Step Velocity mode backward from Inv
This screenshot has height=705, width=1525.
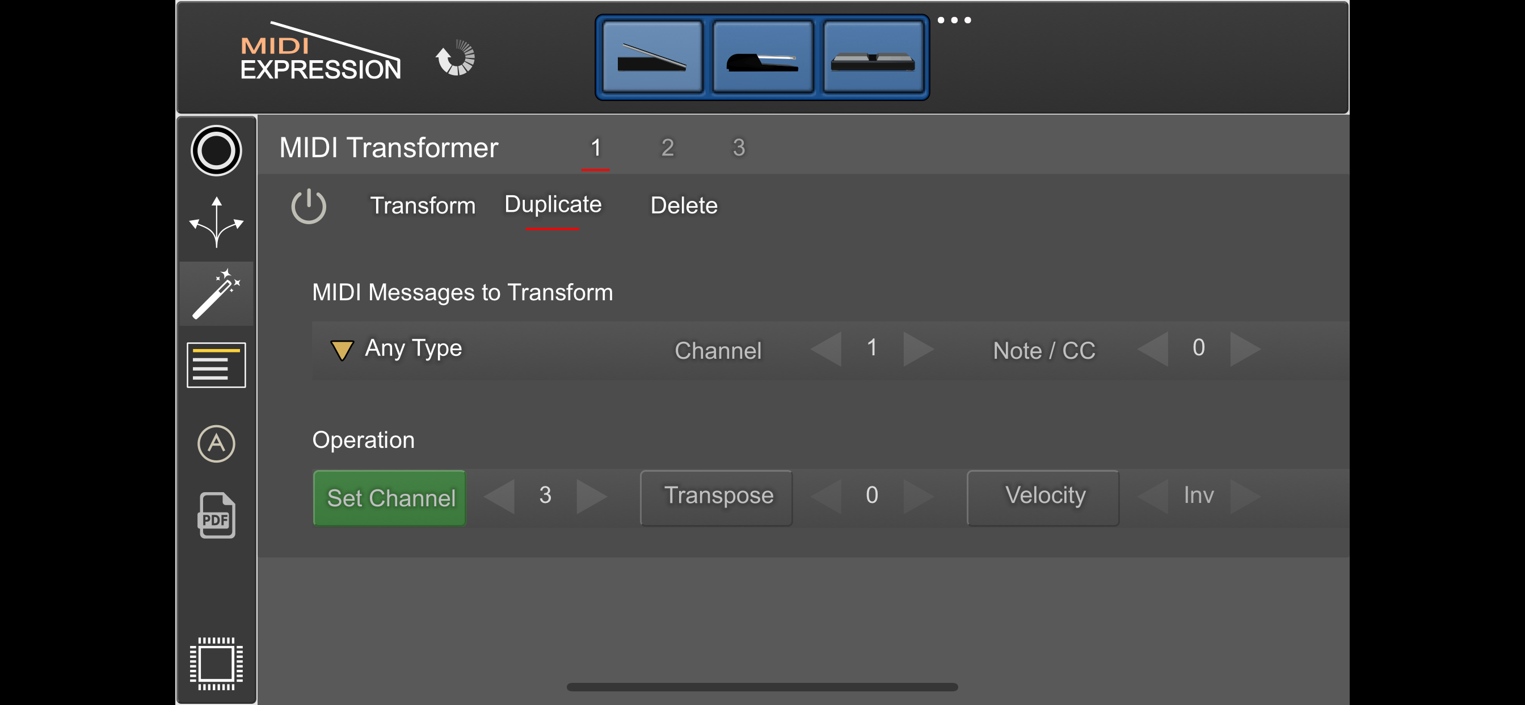(1153, 497)
